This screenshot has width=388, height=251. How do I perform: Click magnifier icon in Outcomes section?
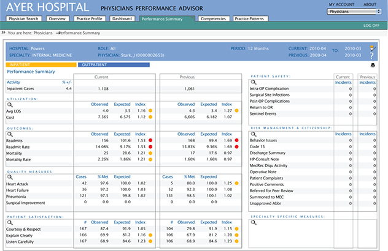pyautogui.click(x=10, y=134)
